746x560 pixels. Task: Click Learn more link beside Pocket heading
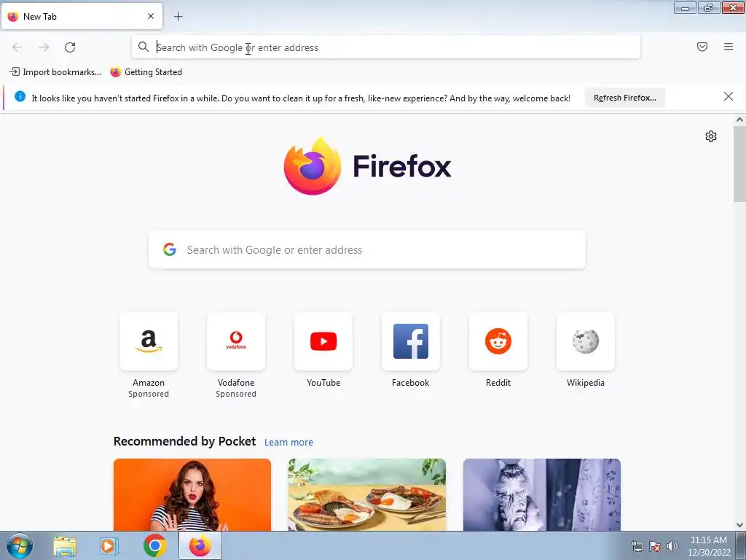(x=288, y=443)
